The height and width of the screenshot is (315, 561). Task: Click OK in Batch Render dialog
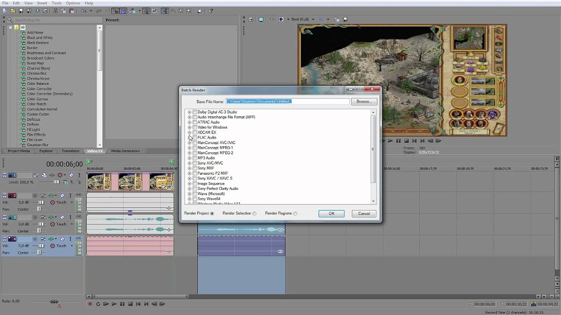[x=331, y=213]
